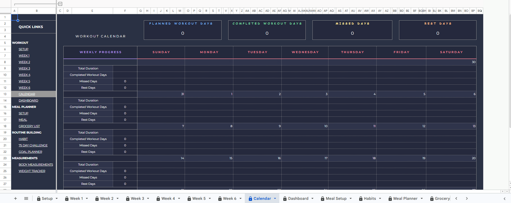
Task: Open the Week 1 tab dropdown arrow
Action: pyautogui.click(x=87, y=199)
